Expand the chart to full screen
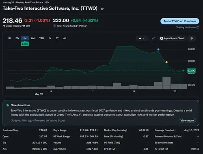Screen dimensions: 203x154 coord(153,38)
